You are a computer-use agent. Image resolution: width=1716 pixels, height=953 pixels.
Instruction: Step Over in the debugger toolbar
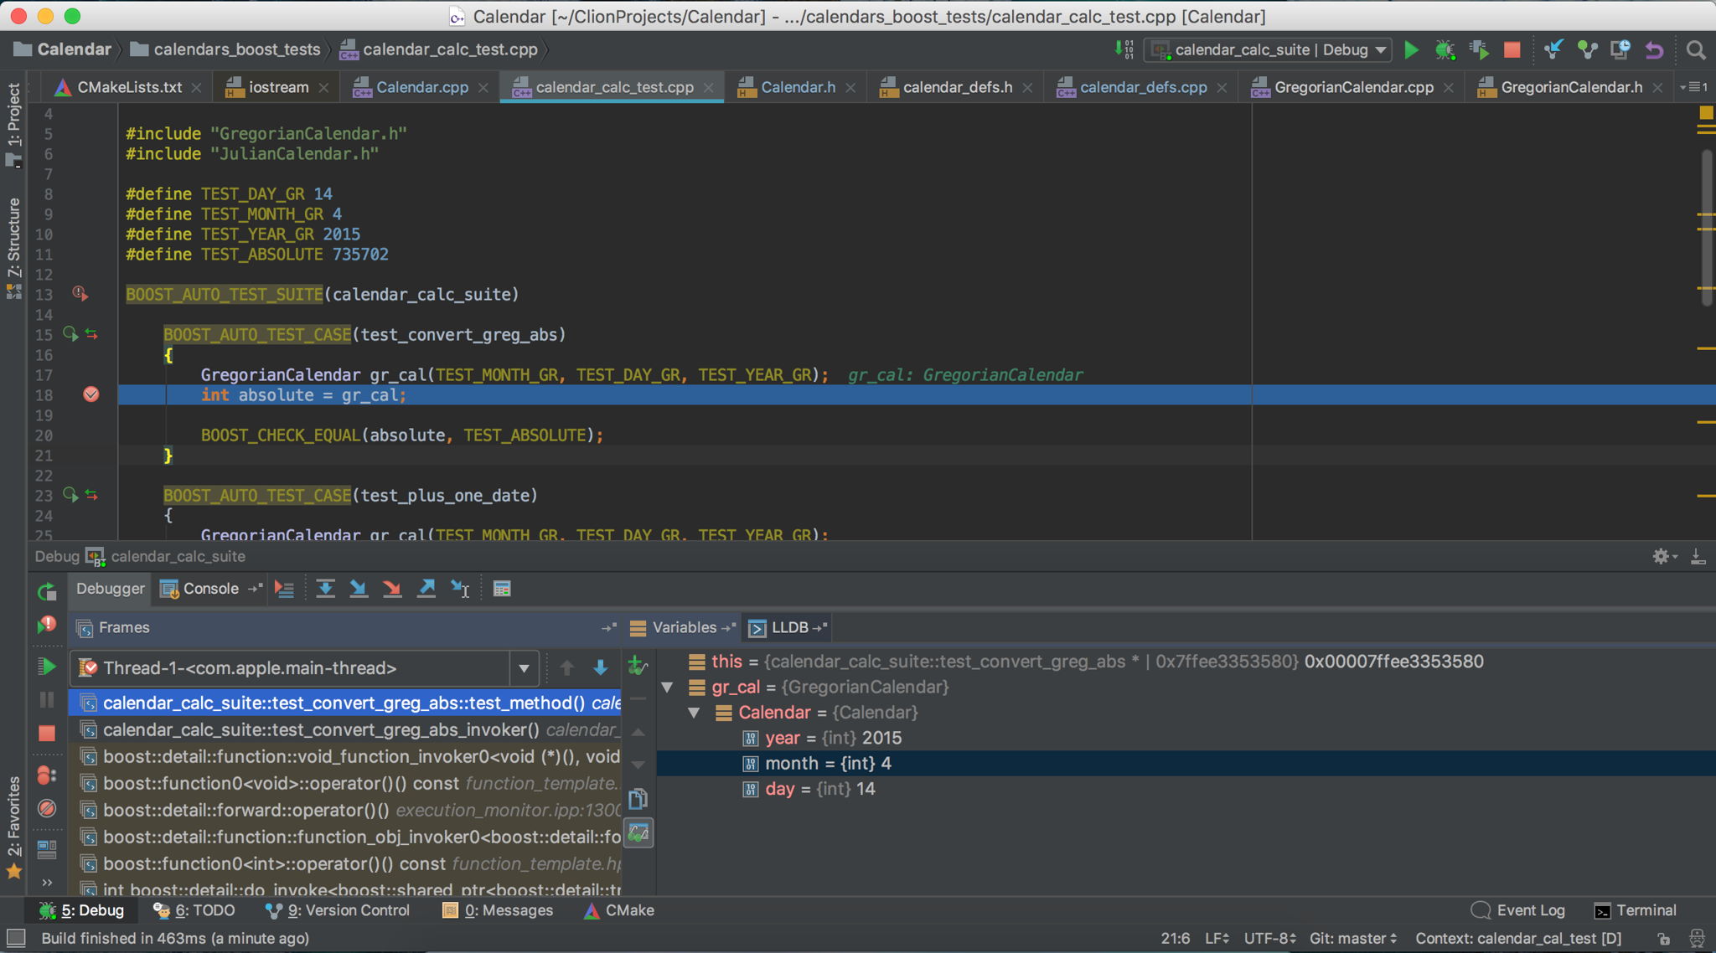325,589
